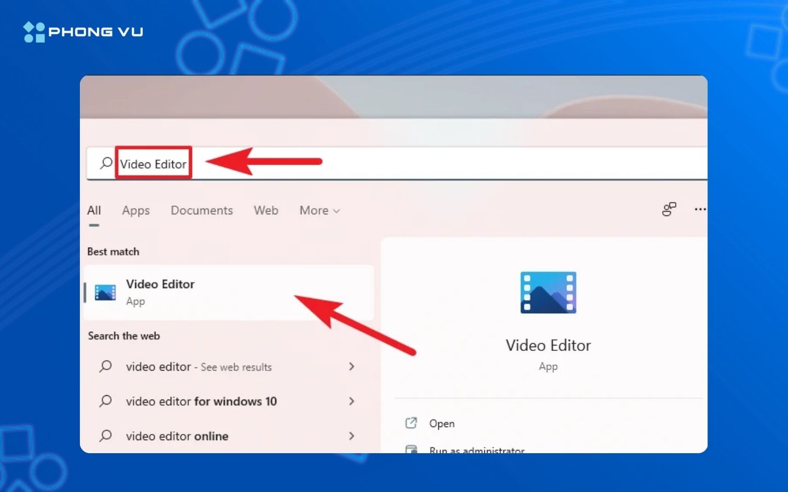Viewport: 788px width, 492px height.
Task: Switch to the Documents tab
Action: coord(202,210)
